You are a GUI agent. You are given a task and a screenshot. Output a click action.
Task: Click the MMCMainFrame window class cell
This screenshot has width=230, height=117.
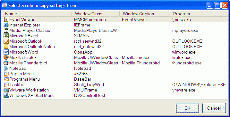[90, 19]
